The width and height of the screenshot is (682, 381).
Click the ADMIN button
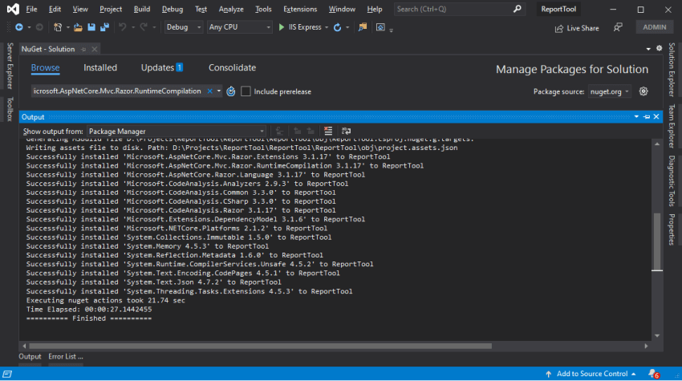click(655, 27)
